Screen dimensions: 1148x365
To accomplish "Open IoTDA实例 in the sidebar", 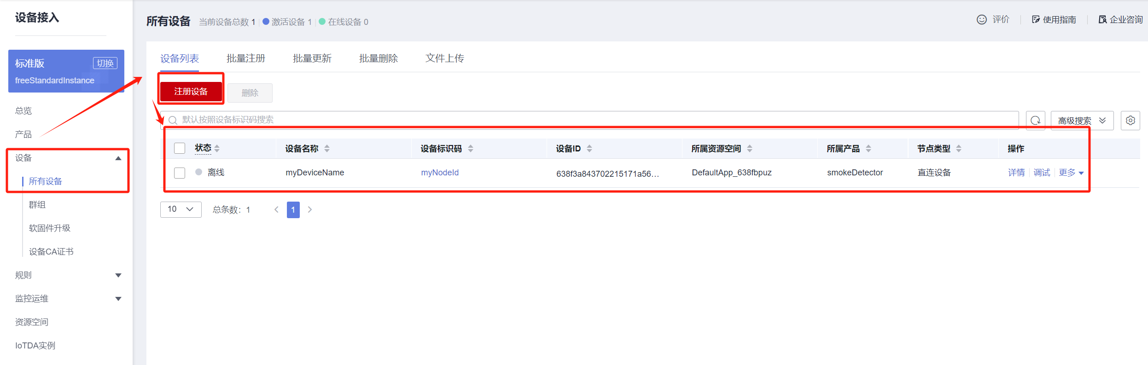I will [x=35, y=346].
